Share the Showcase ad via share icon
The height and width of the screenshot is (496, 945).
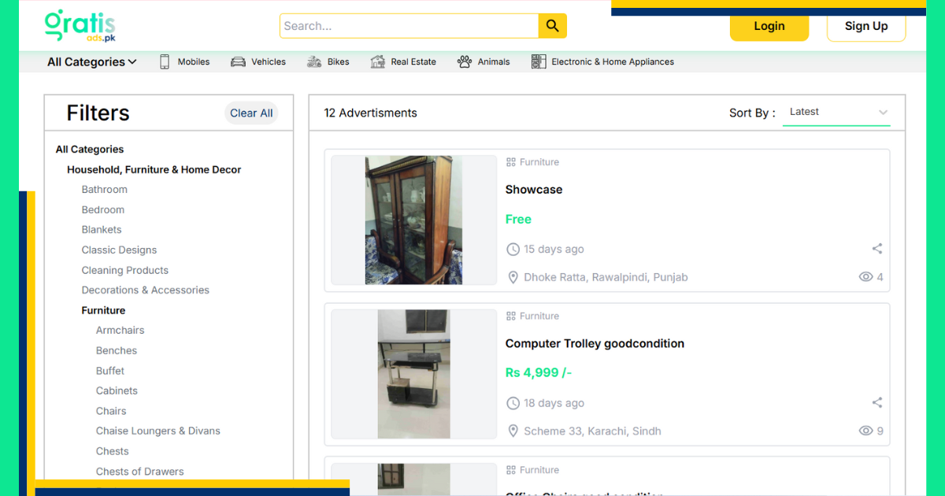click(x=877, y=249)
